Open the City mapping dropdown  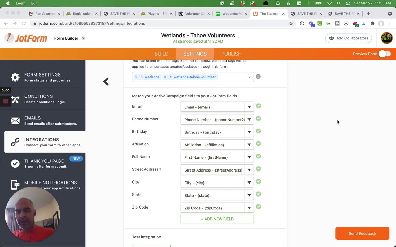[x=217, y=183]
